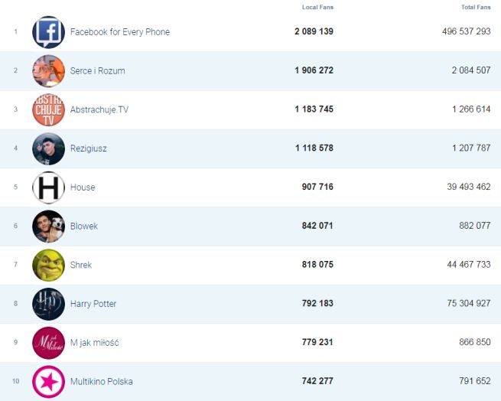Viewport: 501px width, 401px height.
Task: Click the House H logo icon
Action: pyautogui.click(x=48, y=187)
